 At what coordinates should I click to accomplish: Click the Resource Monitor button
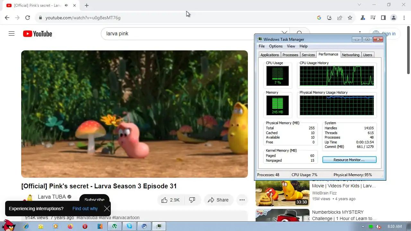(349, 160)
